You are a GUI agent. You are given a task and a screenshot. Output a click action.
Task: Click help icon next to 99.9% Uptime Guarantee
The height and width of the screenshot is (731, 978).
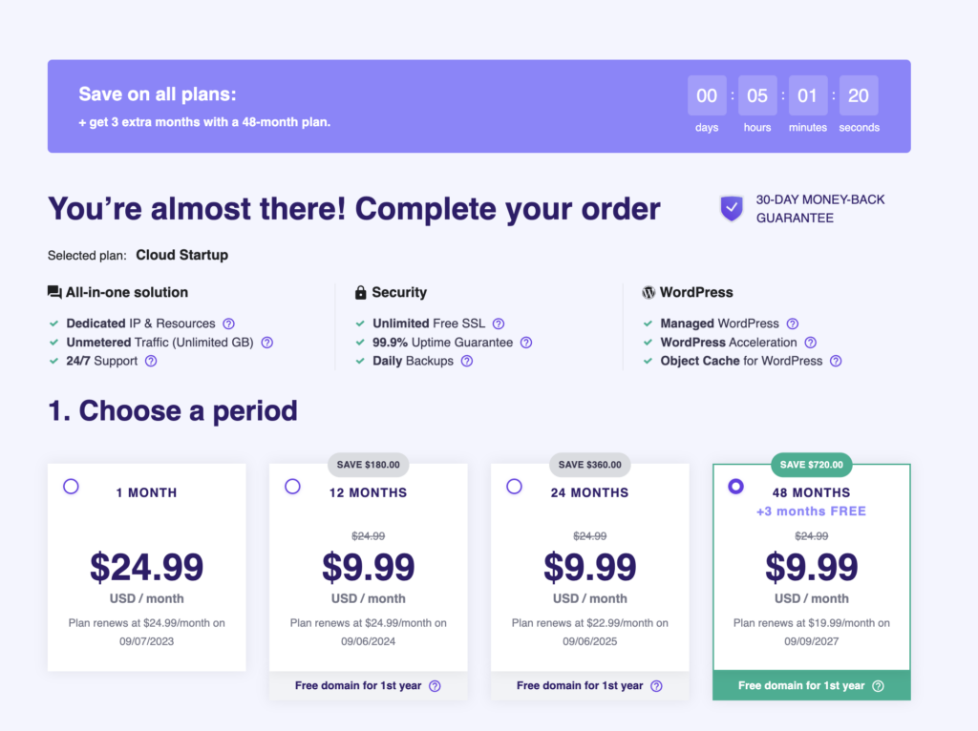click(x=526, y=343)
